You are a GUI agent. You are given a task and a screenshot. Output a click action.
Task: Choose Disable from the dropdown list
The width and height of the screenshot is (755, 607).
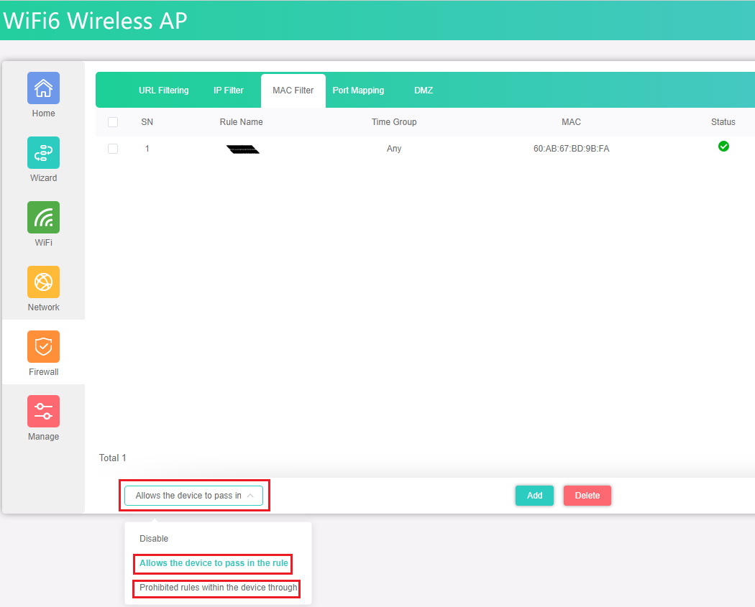(154, 539)
